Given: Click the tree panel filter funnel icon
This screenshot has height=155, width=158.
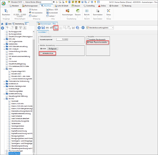Looking at the screenshot, I should pos(3,28).
